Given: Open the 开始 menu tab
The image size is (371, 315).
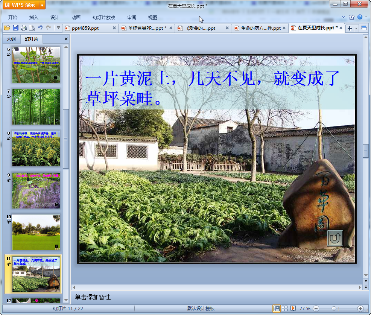Looking at the screenshot, I should 12,18.
